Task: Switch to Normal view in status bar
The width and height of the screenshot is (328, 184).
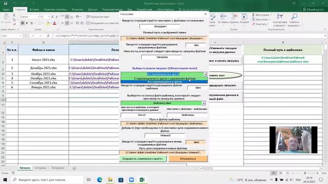Action: [273, 173]
